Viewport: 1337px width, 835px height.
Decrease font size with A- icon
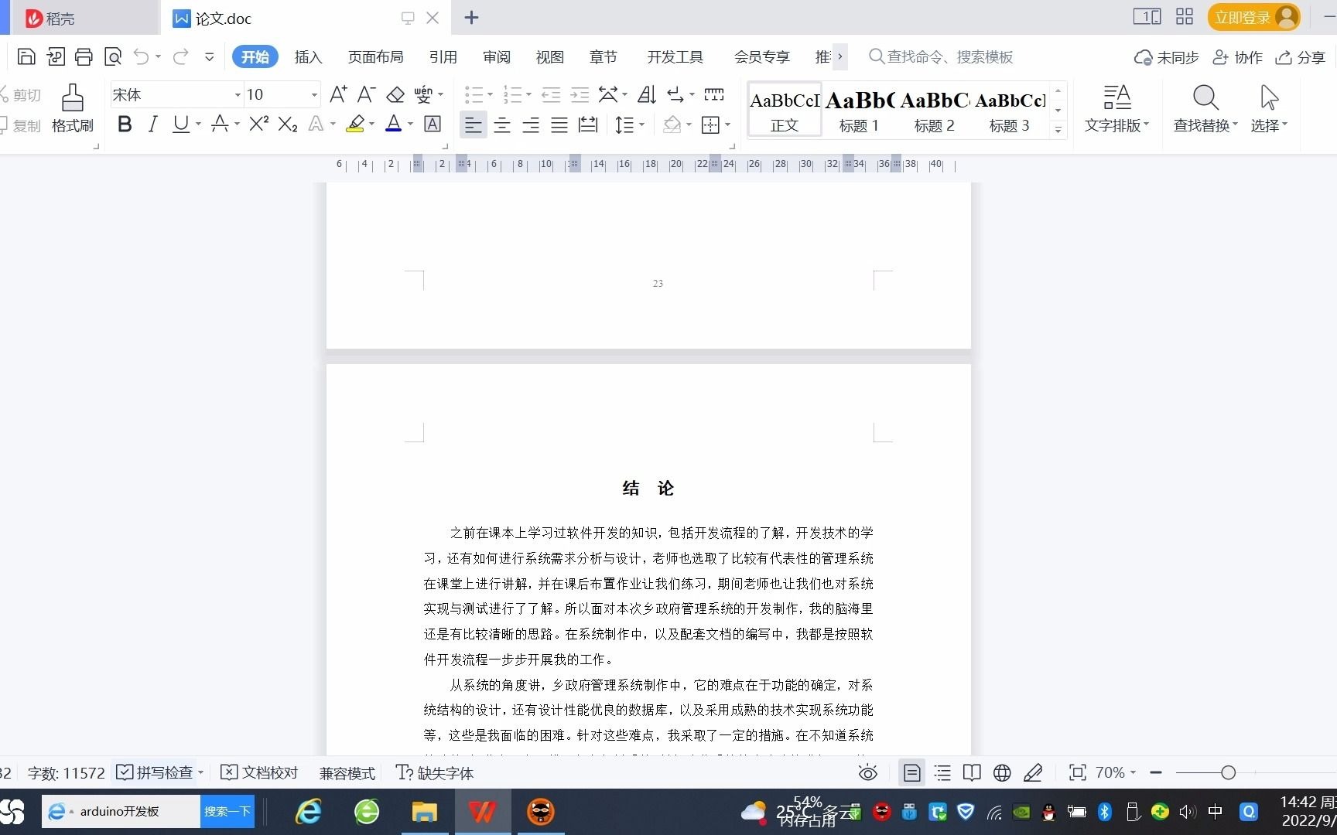pyautogui.click(x=367, y=94)
